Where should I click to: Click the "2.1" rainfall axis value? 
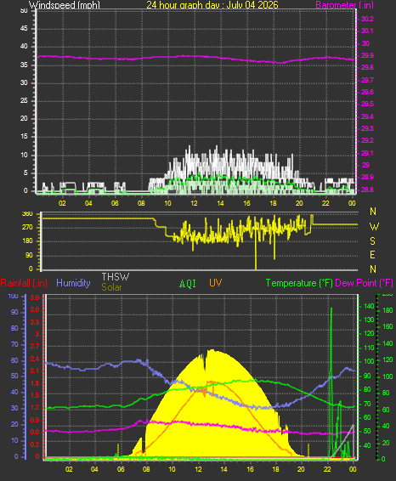35,371
